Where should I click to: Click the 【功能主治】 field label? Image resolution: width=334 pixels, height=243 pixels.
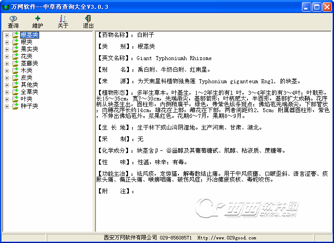point(114,174)
